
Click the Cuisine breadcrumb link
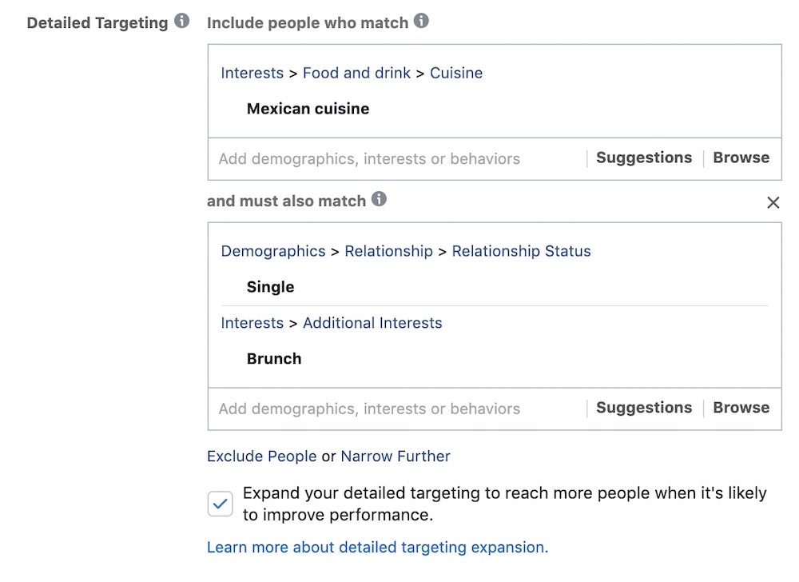456,74
